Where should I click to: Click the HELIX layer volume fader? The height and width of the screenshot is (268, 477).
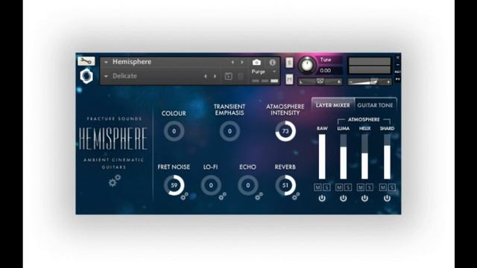[x=364, y=156]
